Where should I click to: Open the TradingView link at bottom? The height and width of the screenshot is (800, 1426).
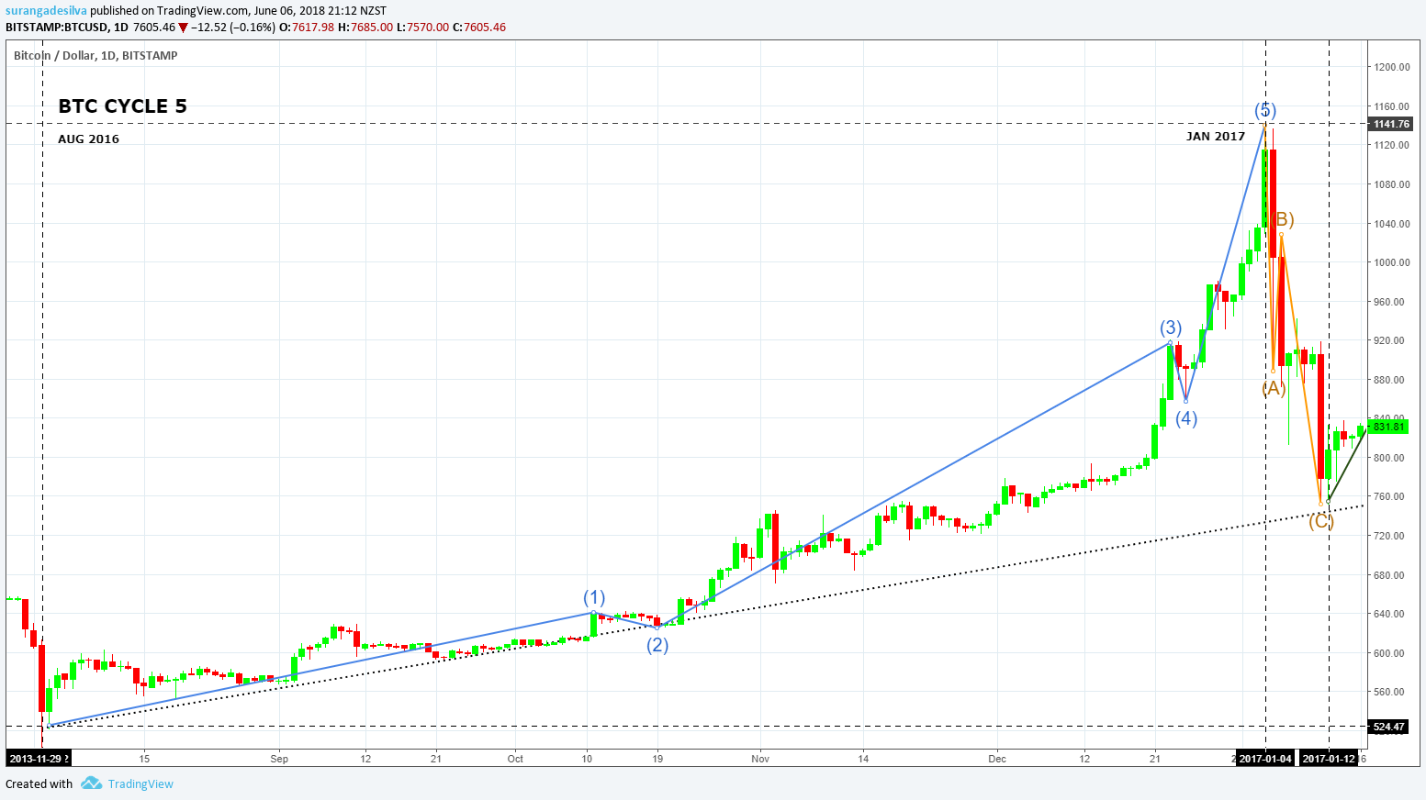tap(140, 784)
